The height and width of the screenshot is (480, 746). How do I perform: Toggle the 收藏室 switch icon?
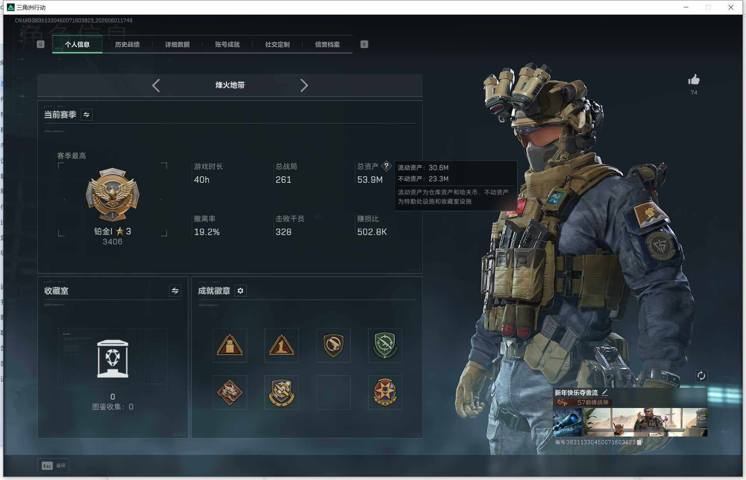tap(175, 291)
